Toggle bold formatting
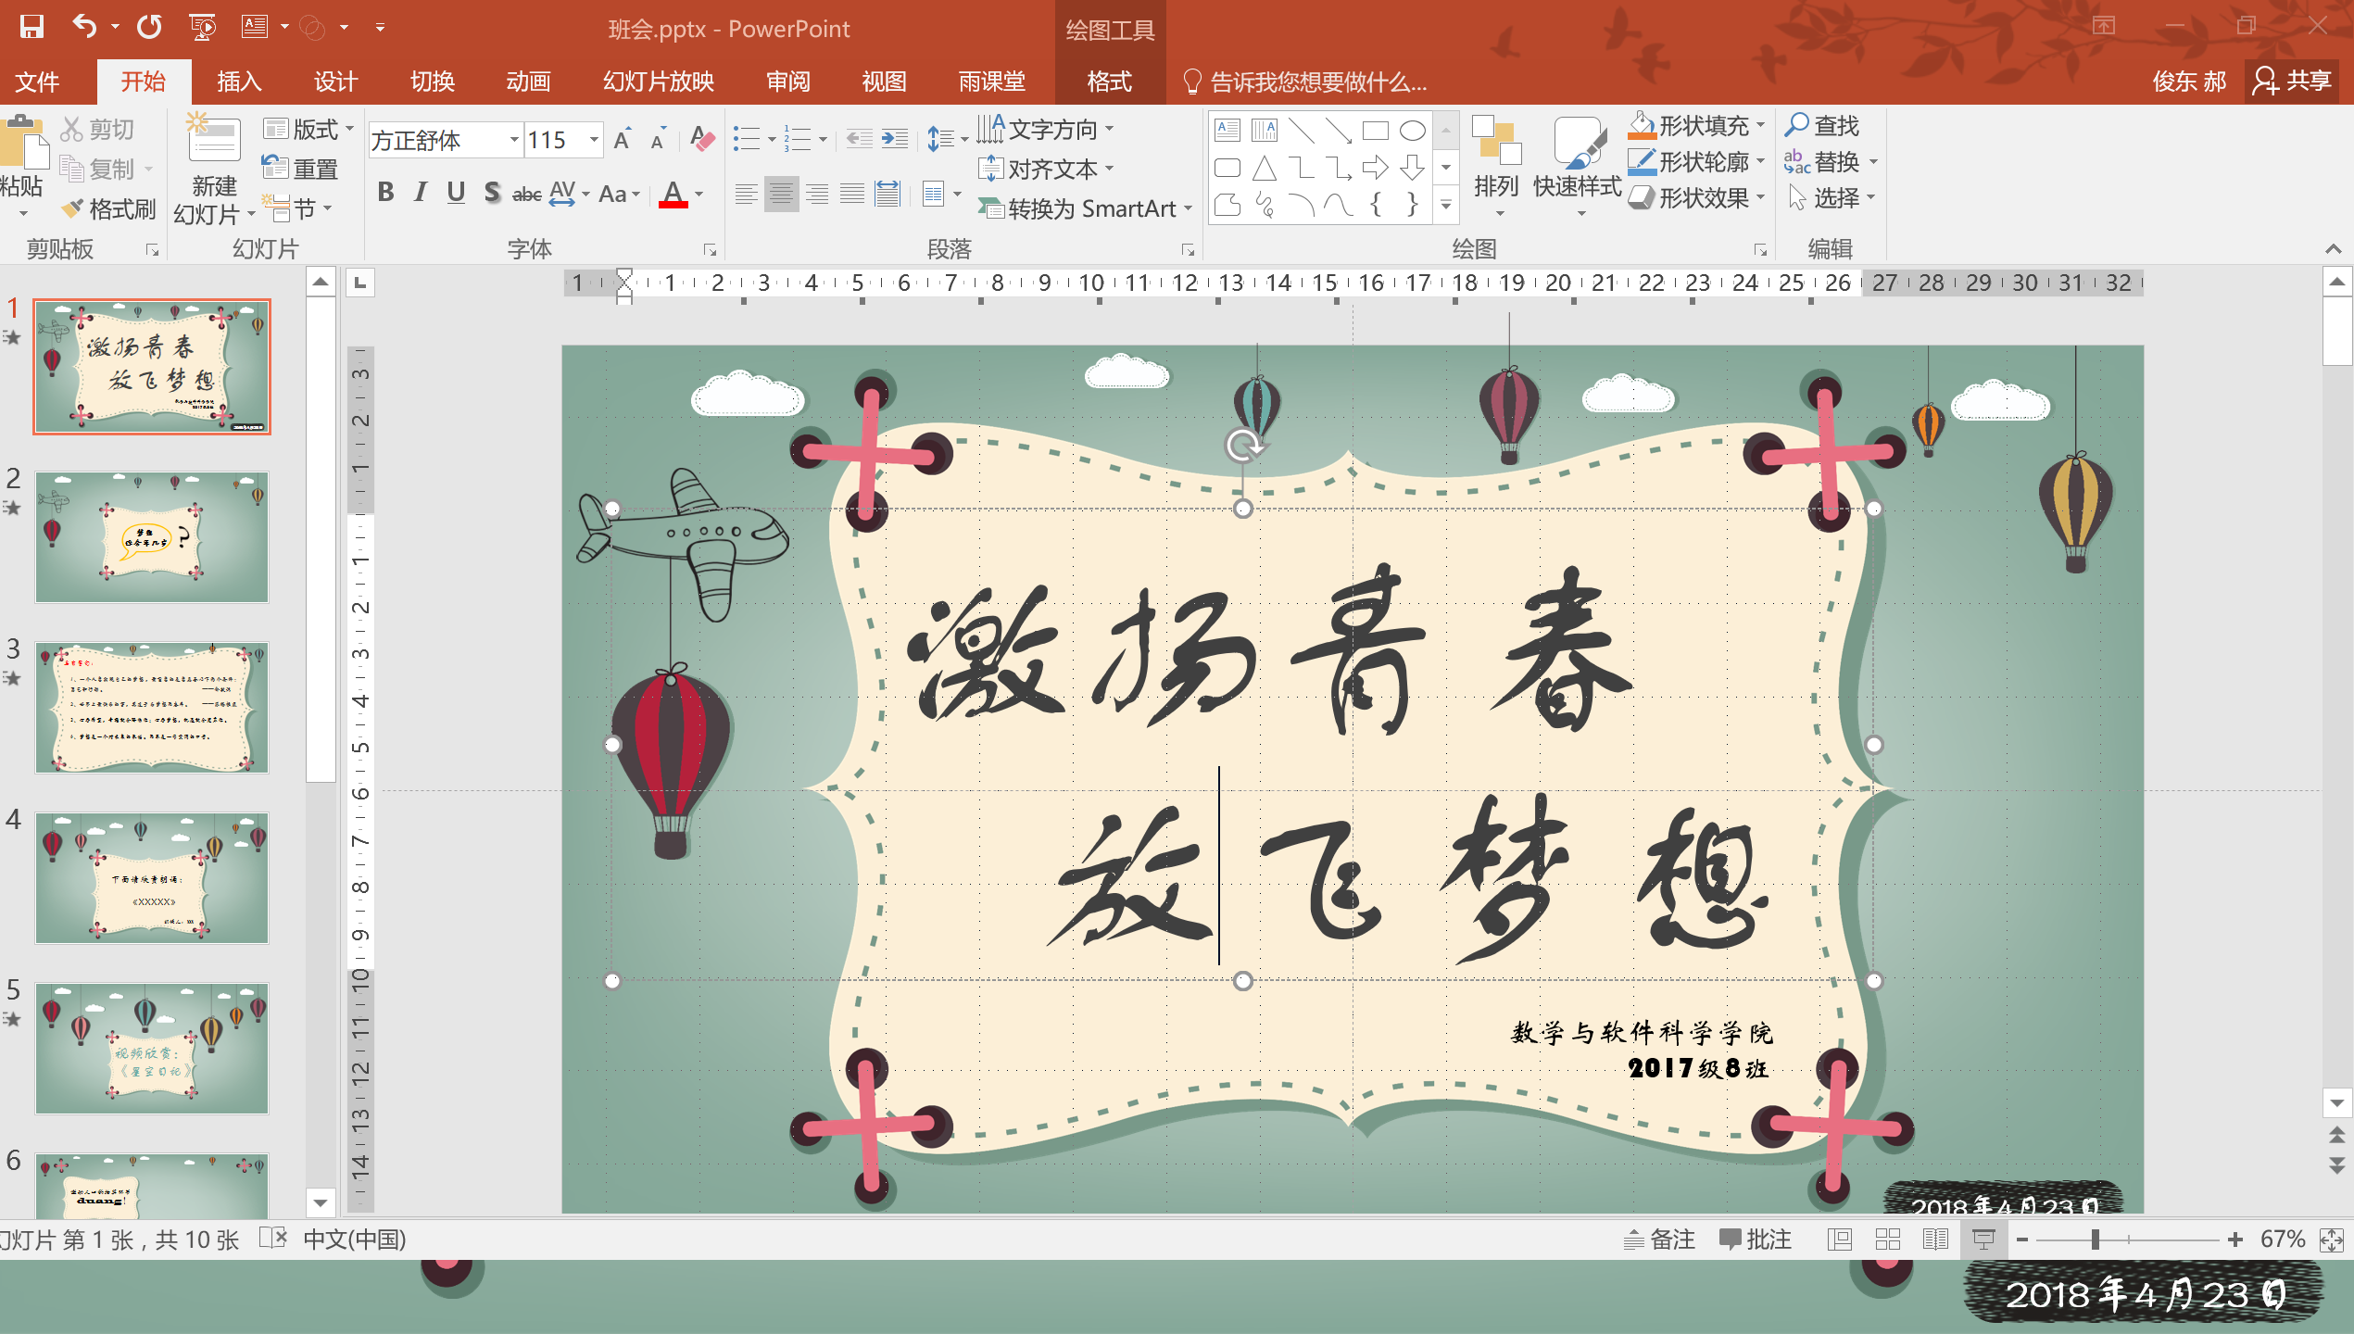The image size is (2354, 1334). pyautogui.click(x=385, y=193)
